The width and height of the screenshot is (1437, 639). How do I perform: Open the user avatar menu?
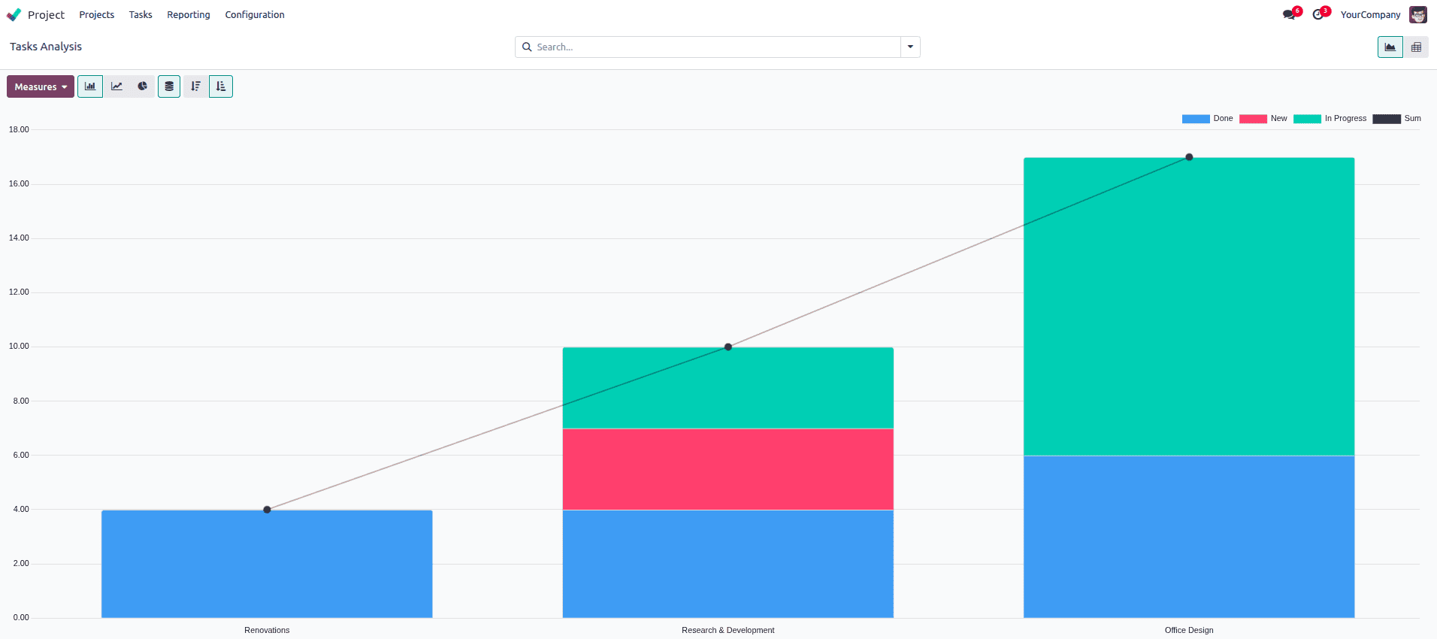point(1417,14)
